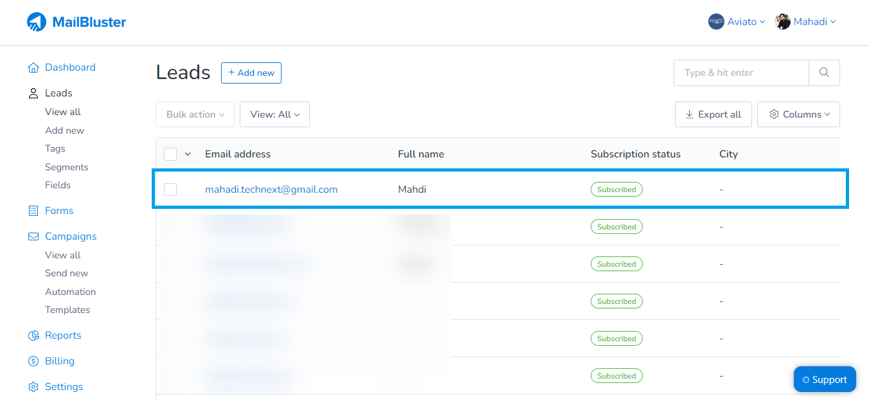Check the box for mahadi.technext@gmail.com row
This screenshot has width=869, height=401.
point(170,190)
